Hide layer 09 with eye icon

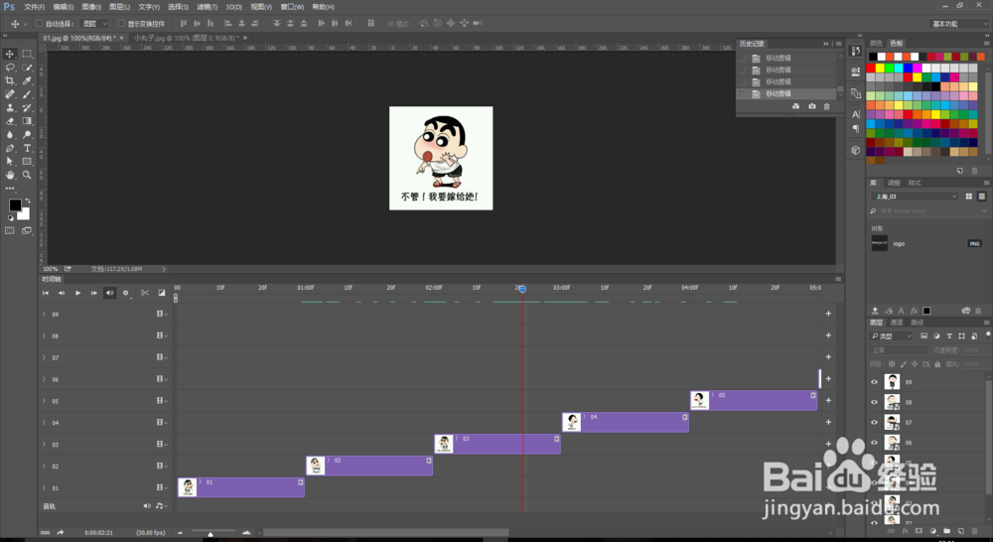(x=874, y=382)
